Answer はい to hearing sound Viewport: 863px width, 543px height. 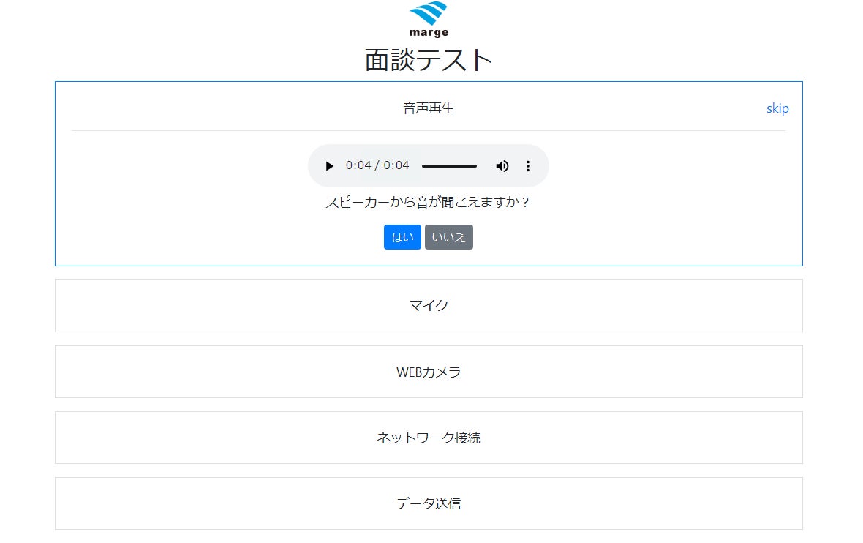pos(402,237)
